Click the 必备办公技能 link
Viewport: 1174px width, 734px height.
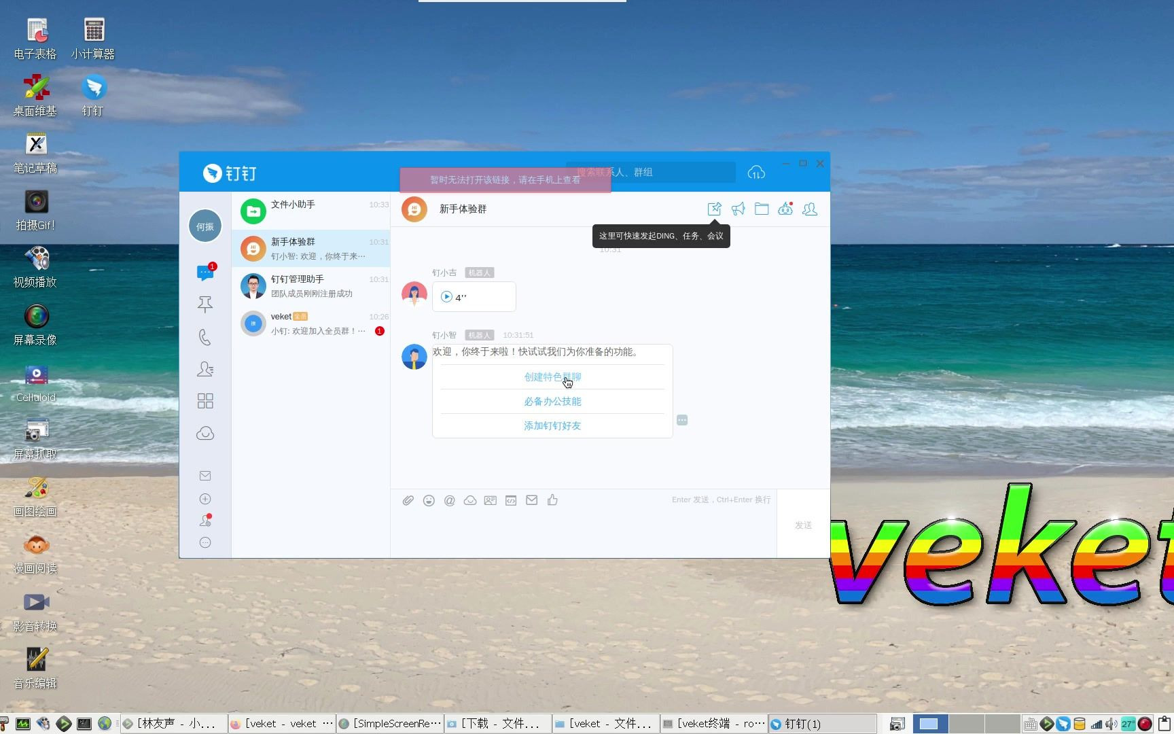[552, 402]
